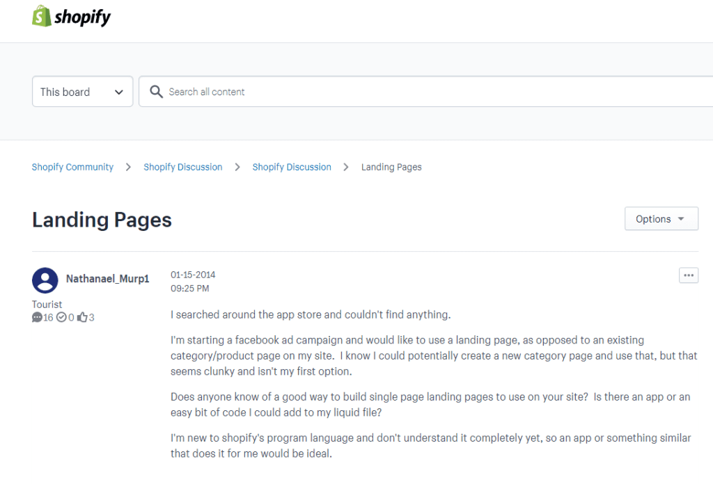Select the username Nathanael_Murp1

pyautogui.click(x=107, y=278)
